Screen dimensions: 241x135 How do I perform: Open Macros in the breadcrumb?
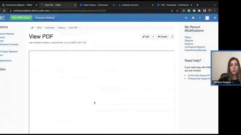[61, 28]
